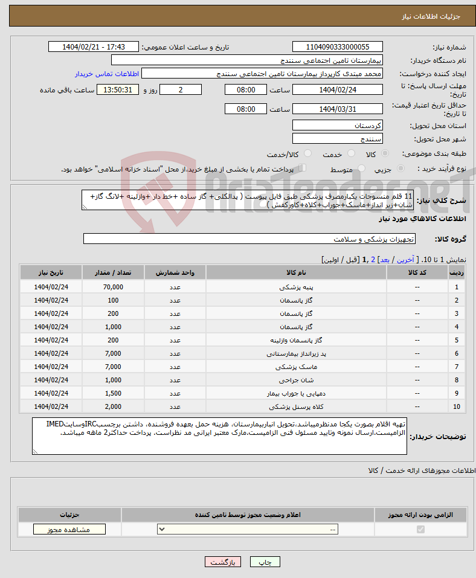Open the supplier license status dropdown
476x578 pixels.
248,529
